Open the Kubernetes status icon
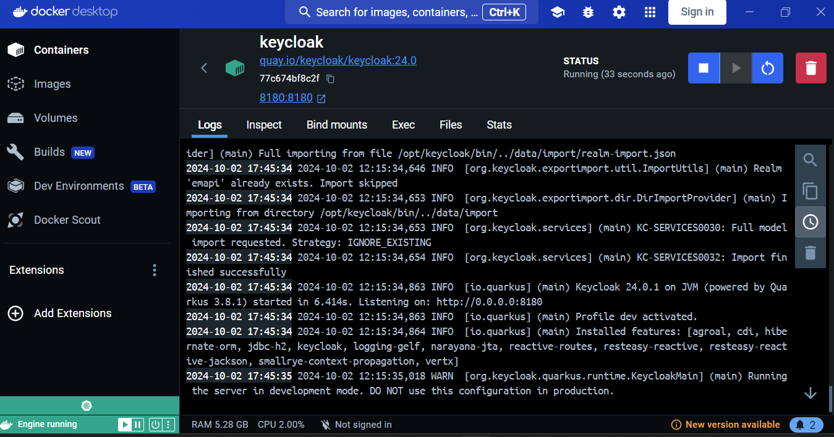Viewport: 834px width, 437px height. (x=87, y=405)
